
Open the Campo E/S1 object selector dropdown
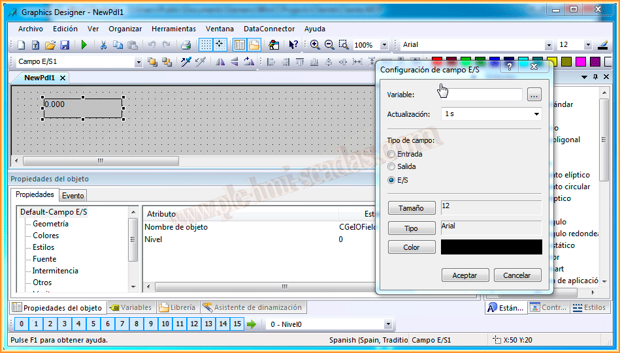tap(138, 62)
